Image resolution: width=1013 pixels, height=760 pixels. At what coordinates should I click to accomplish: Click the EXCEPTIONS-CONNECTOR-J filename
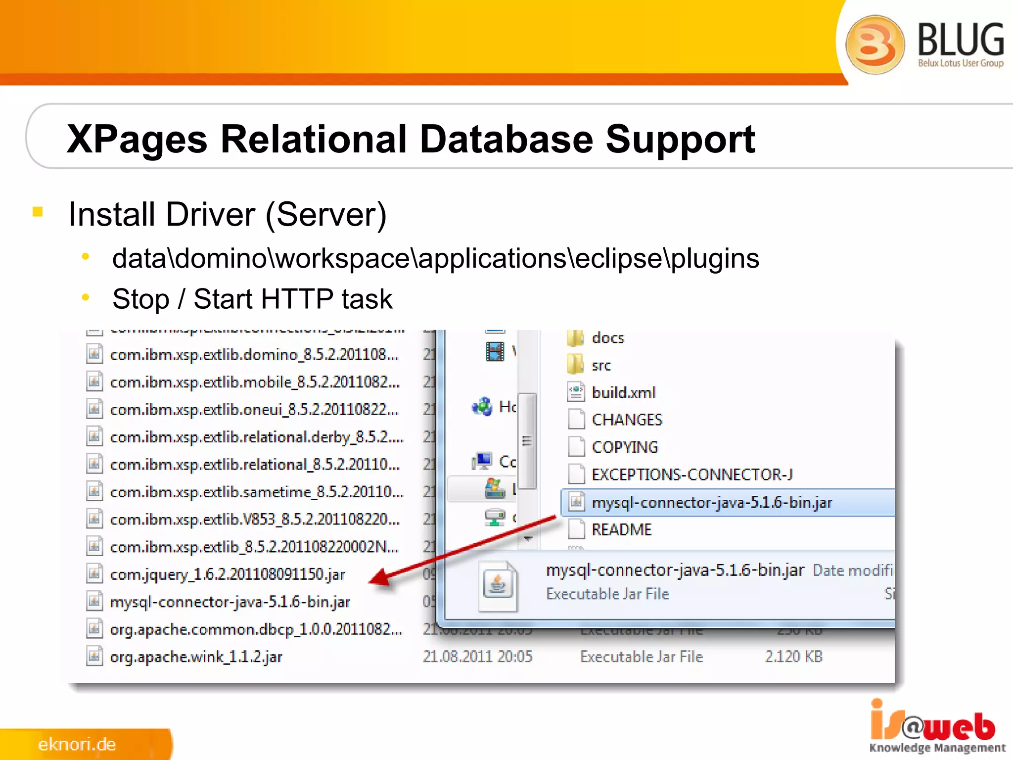click(692, 475)
